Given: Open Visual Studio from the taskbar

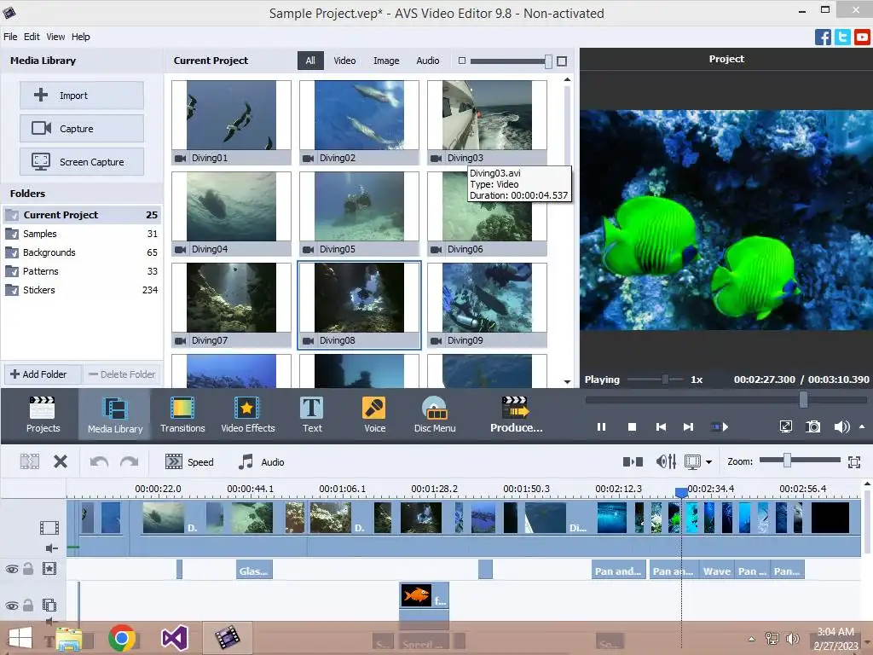Looking at the screenshot, I should pos(174,638).
